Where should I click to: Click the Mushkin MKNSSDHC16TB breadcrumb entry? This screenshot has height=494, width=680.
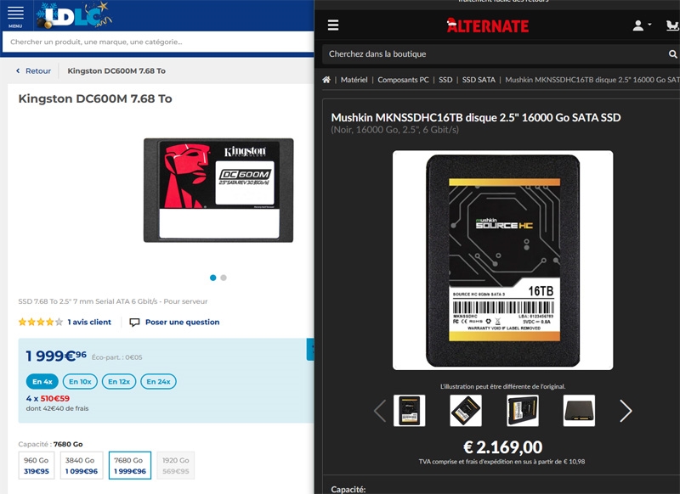point(592,80)
